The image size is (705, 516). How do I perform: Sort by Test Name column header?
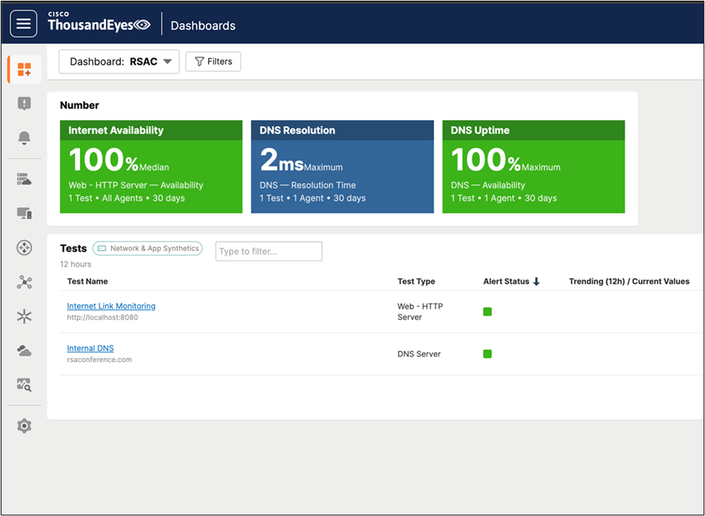pyautogui.click(x=87, y=282)
